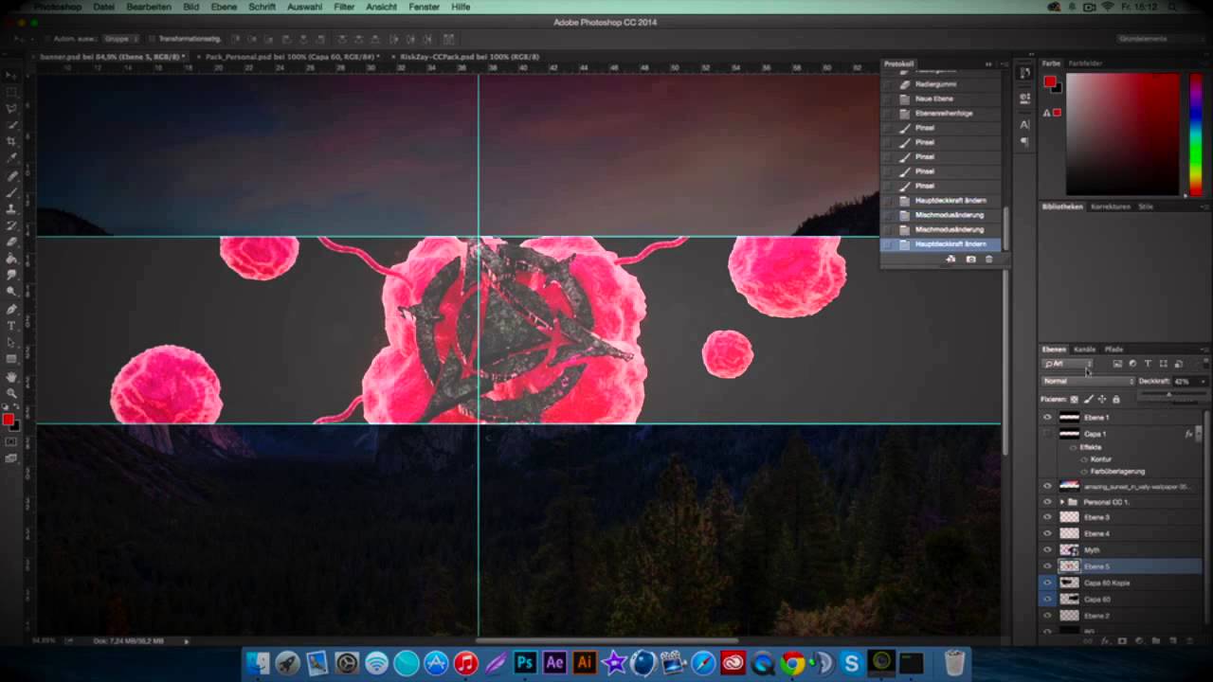Hide the Myth layer
1213x682 pixels.
(x=1047, y=549)
